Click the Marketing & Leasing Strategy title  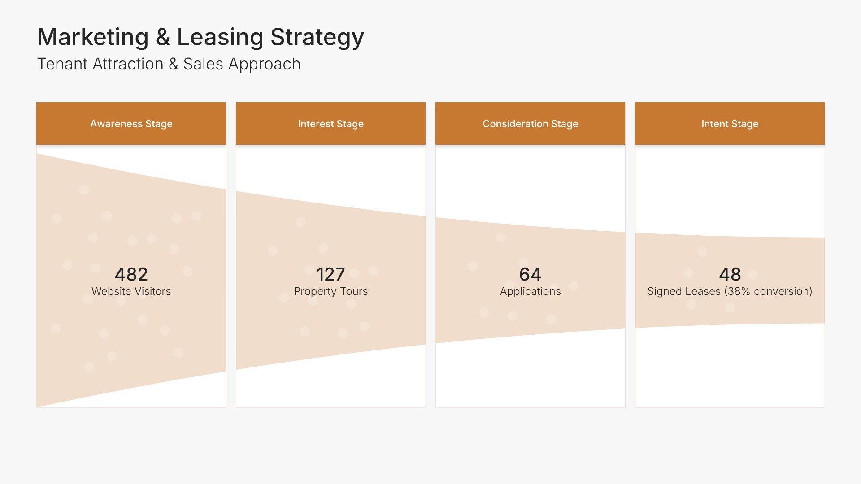click(x=200, y=37)
